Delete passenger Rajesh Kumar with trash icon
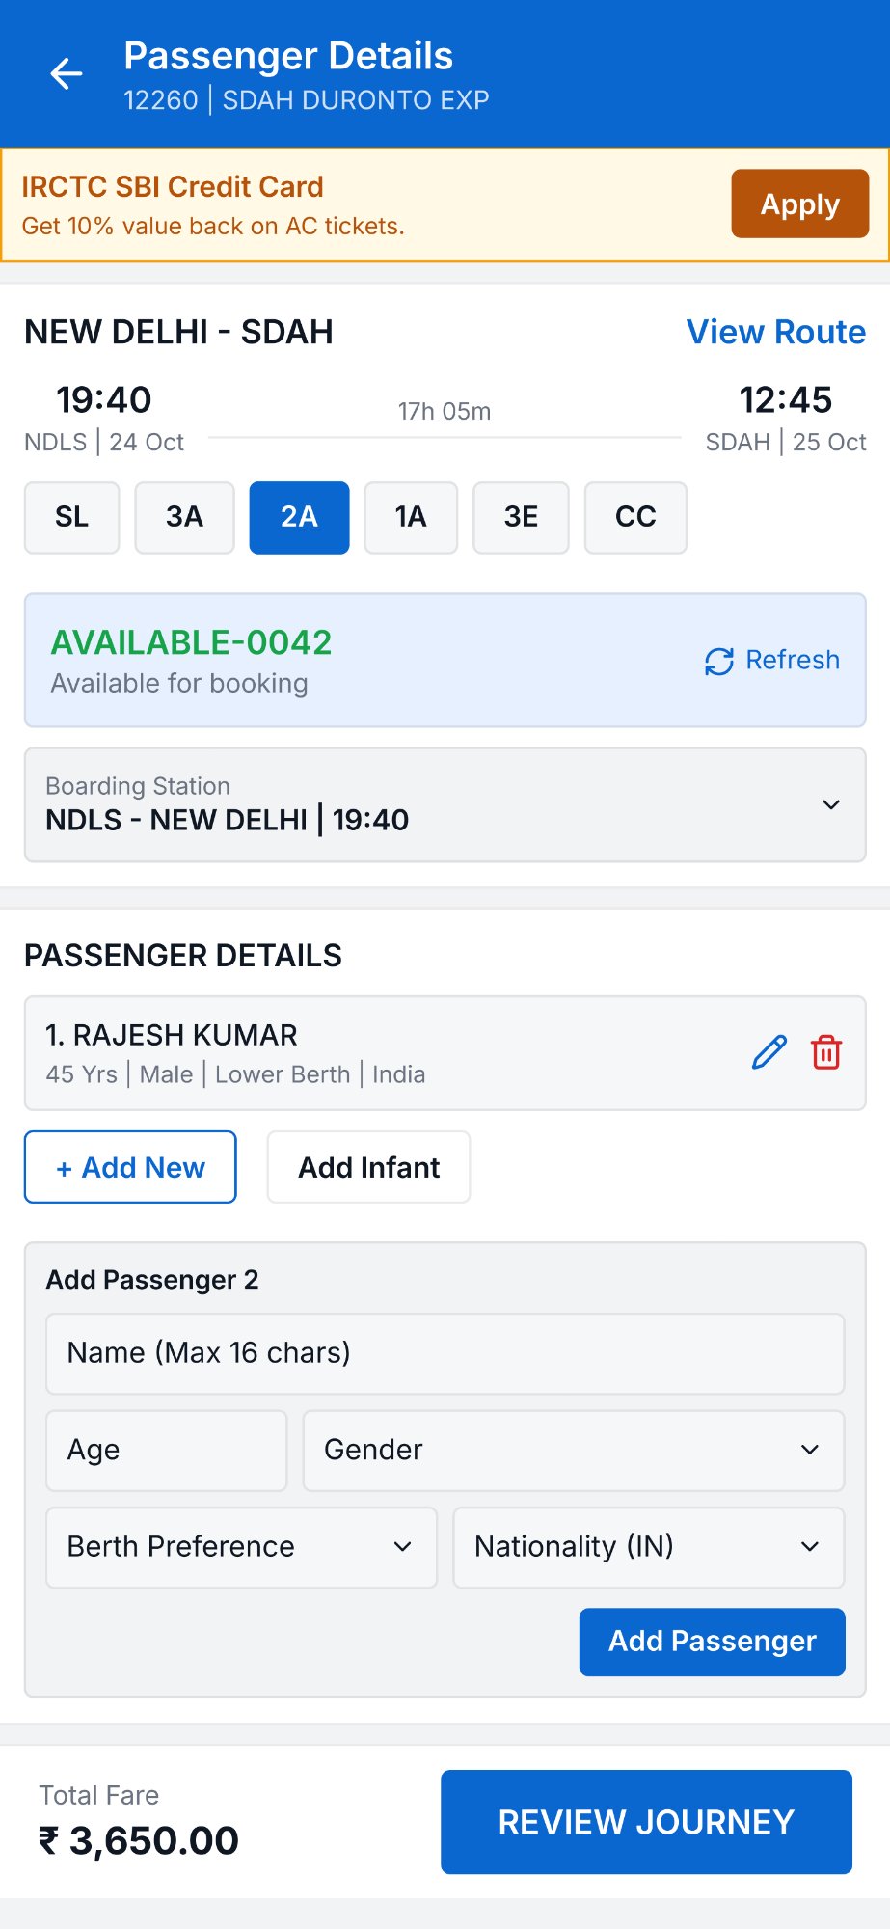Image resolution: width=890 pixels, height=1929 pixels. (x=826, y=1052)
